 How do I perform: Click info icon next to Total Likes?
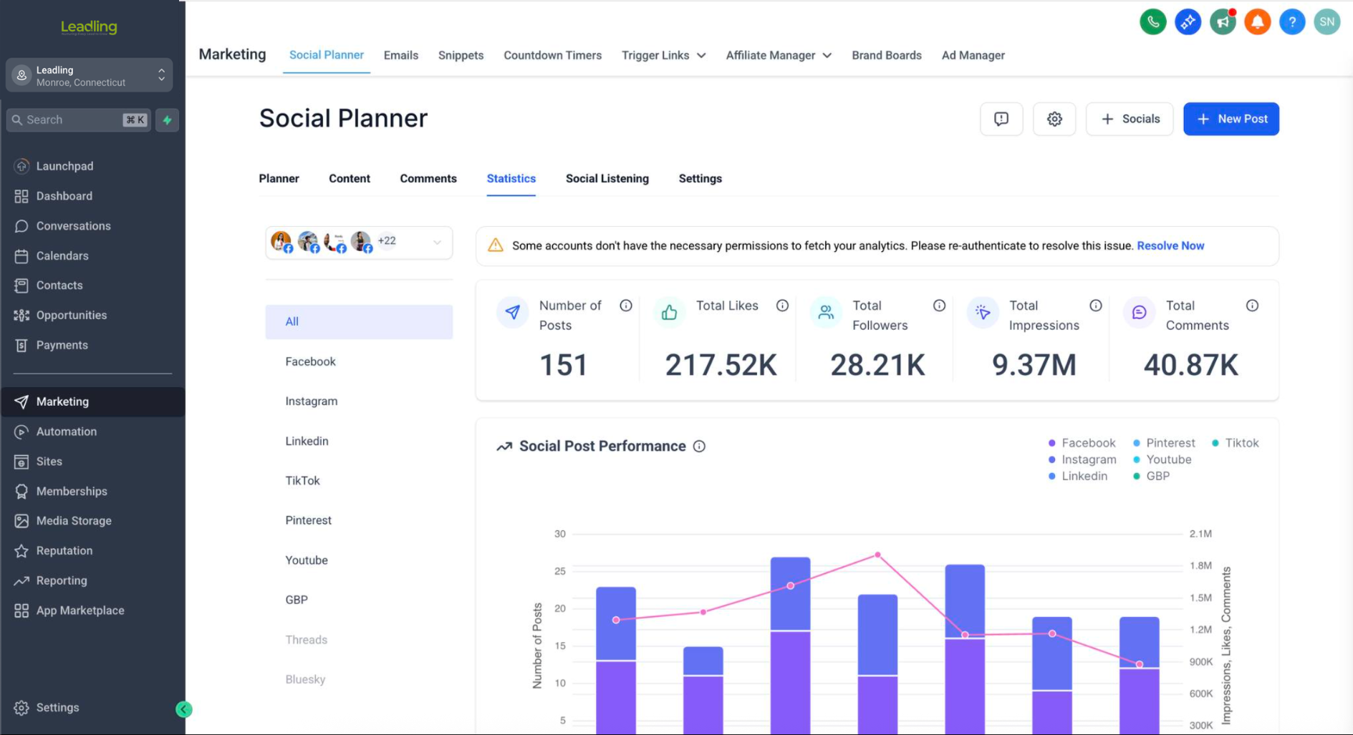click(782, 306)
